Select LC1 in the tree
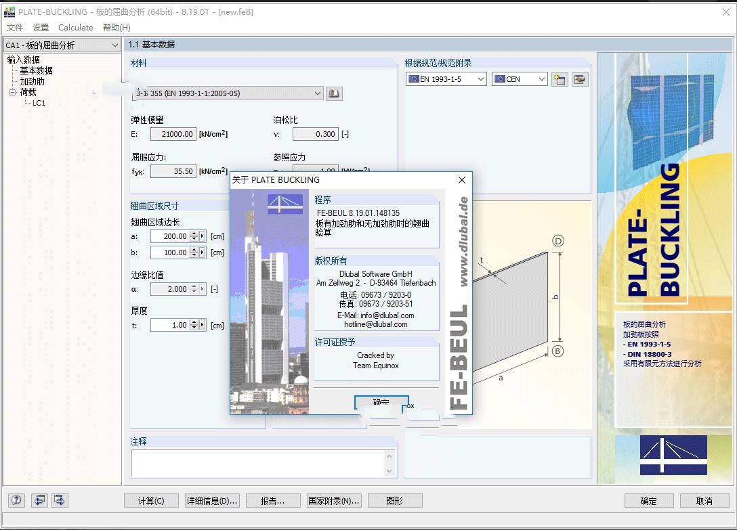Image resolution: width=737 pixels, height=530 pixels. click(x=39, y=104)
